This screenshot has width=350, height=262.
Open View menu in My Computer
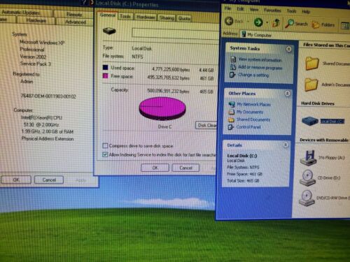[254, 10]
